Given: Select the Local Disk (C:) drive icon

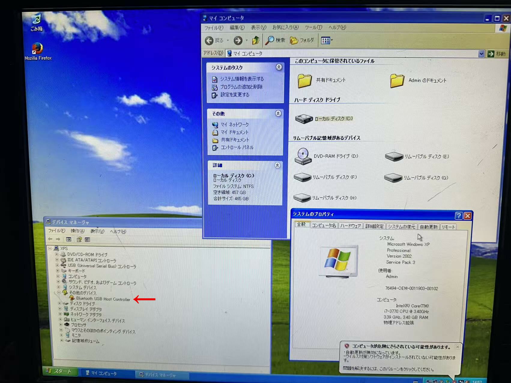Looking at the screenshot, I should (304, 119).
